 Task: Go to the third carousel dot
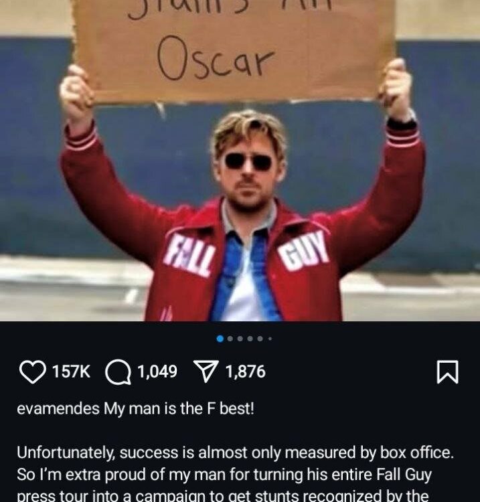[240, 339]
